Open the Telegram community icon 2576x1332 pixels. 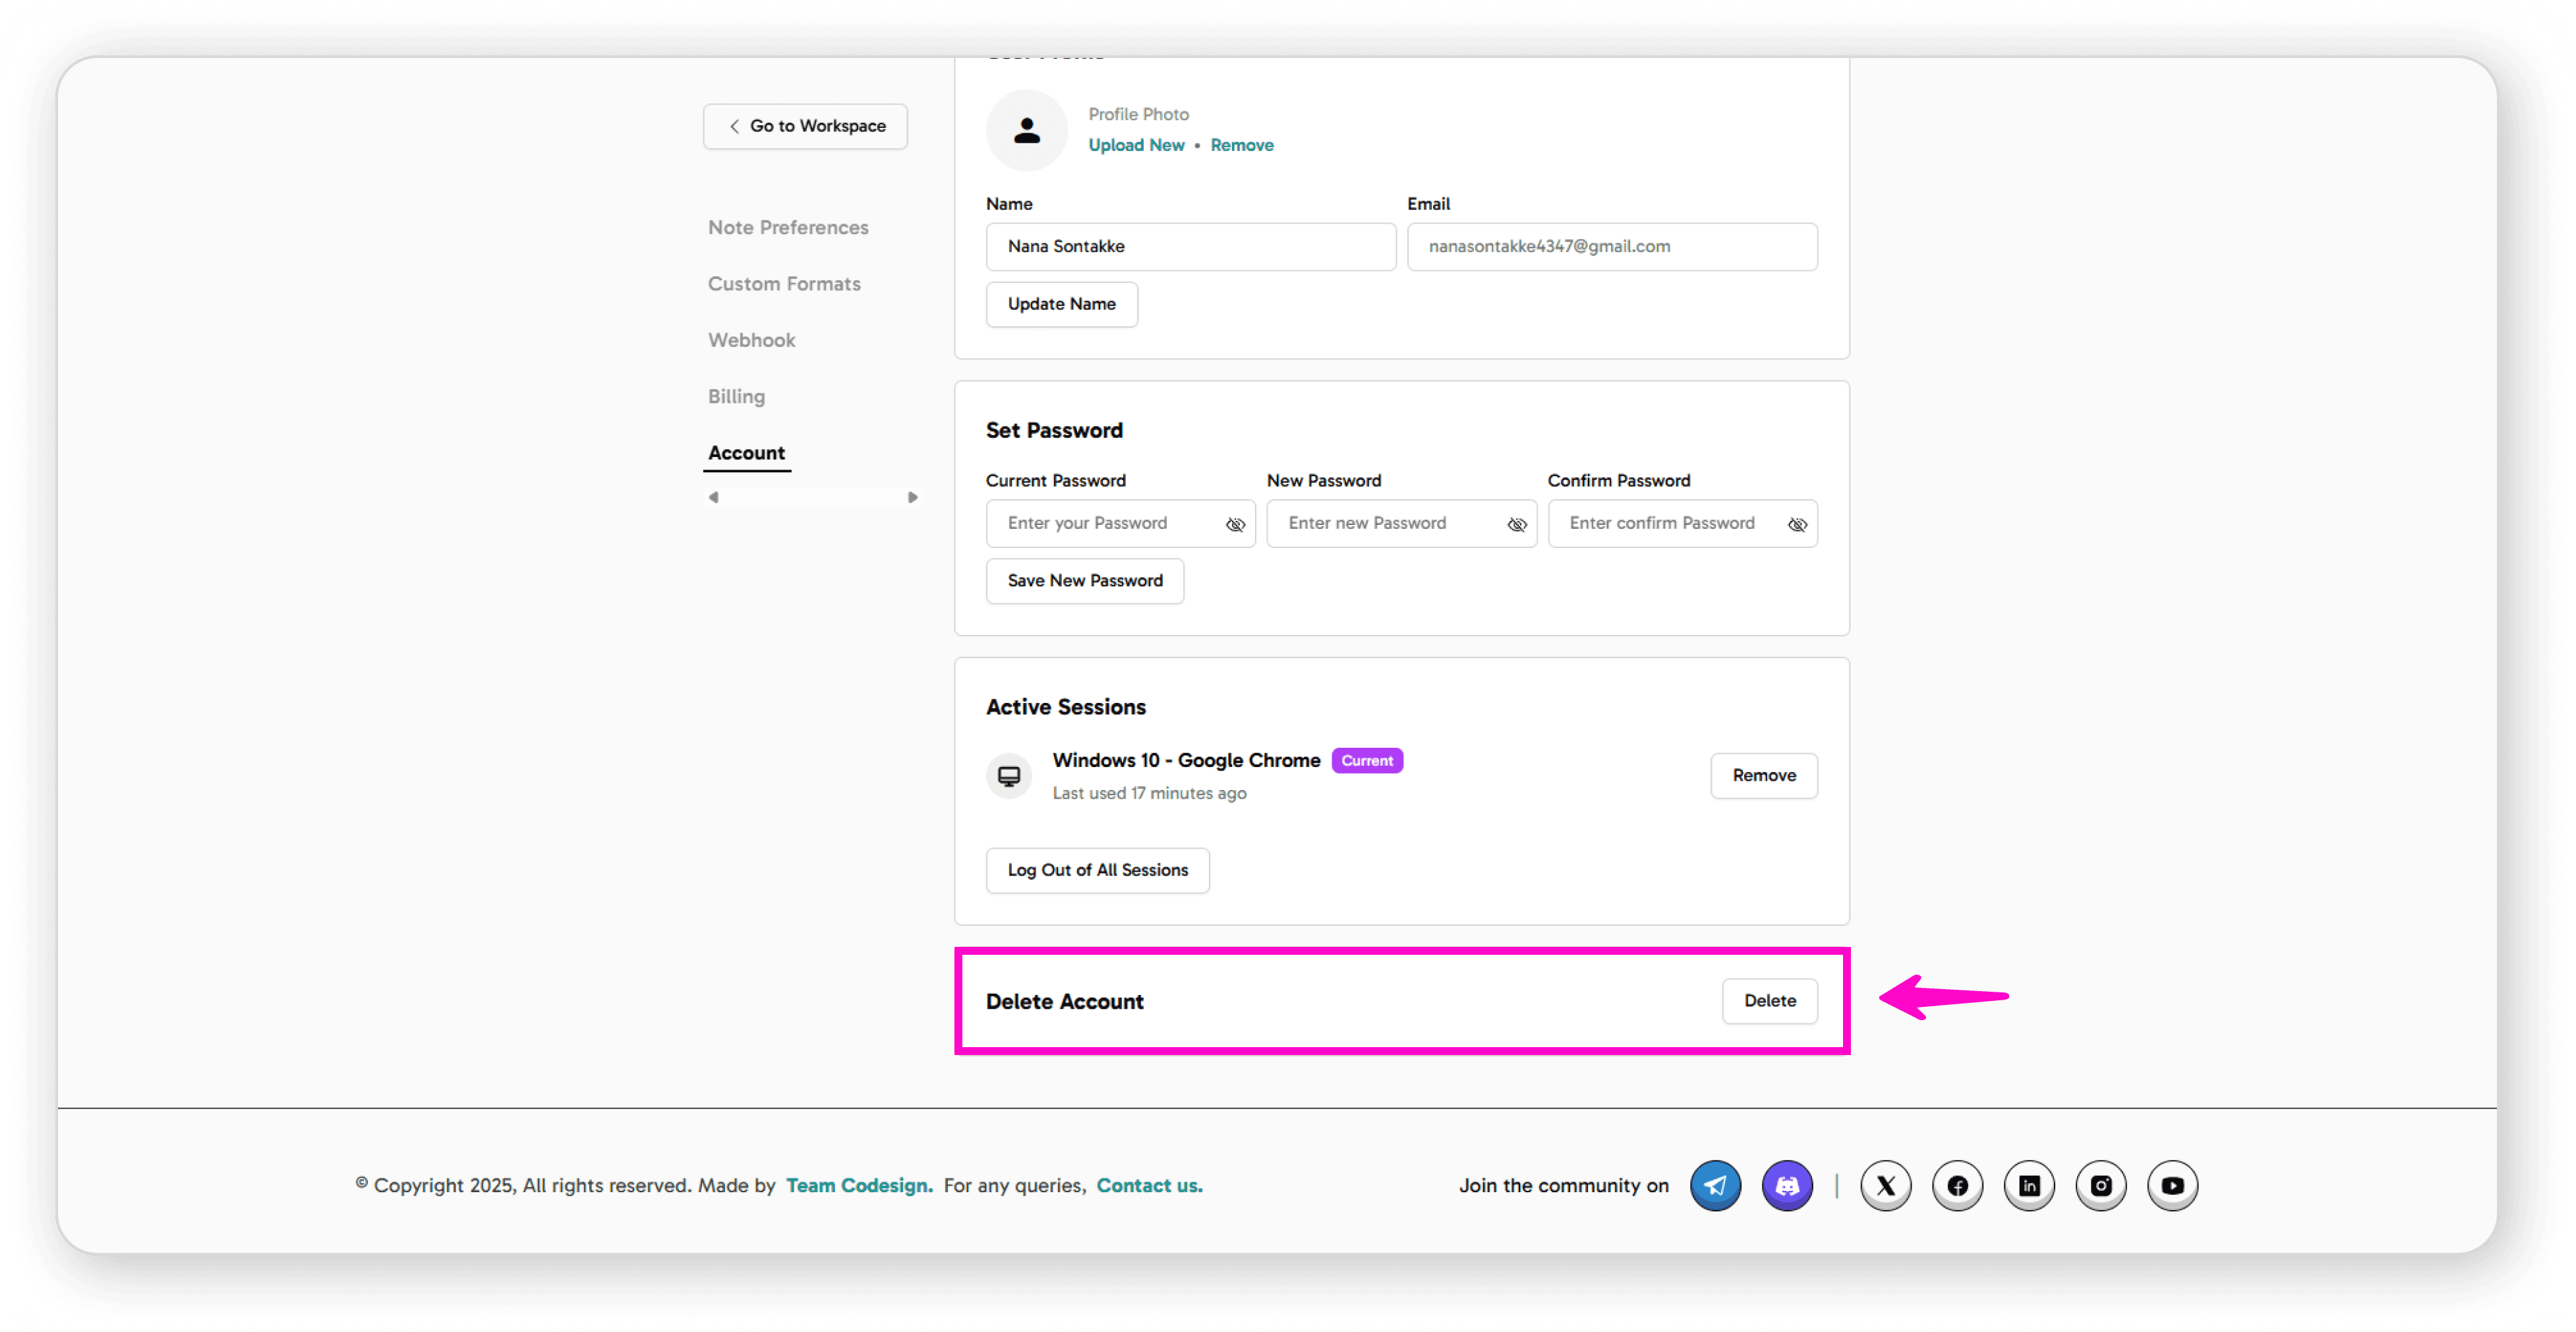click(x=1715, y=1185)
